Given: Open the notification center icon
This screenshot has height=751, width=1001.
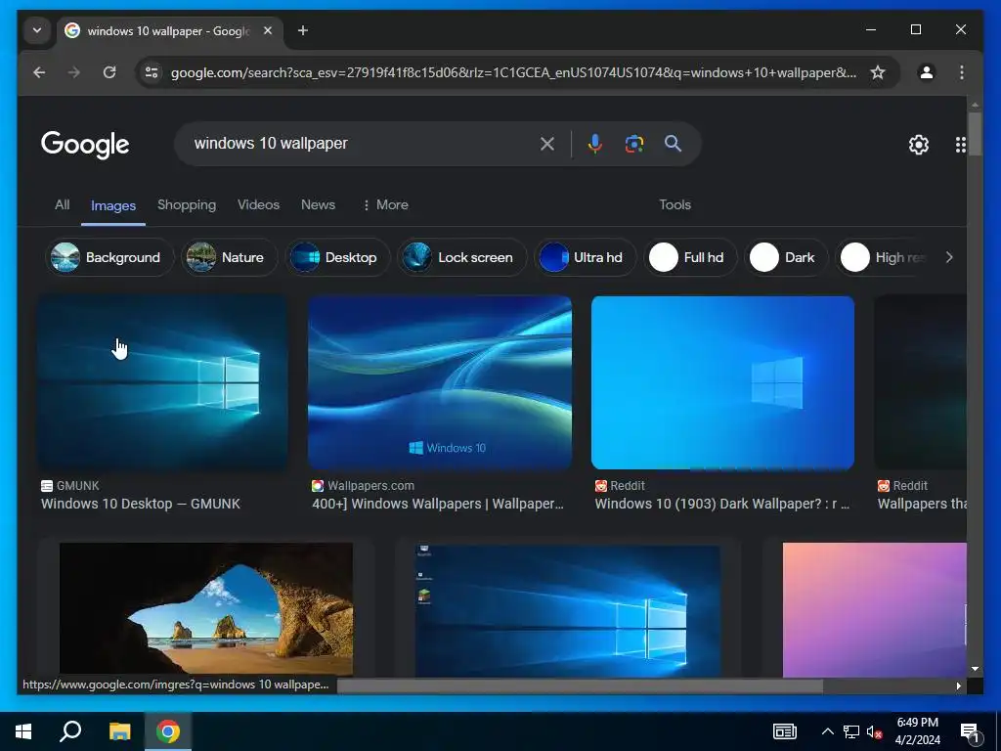Looking at the screenshot, I should pyautogui.click(x=971, y=732).
